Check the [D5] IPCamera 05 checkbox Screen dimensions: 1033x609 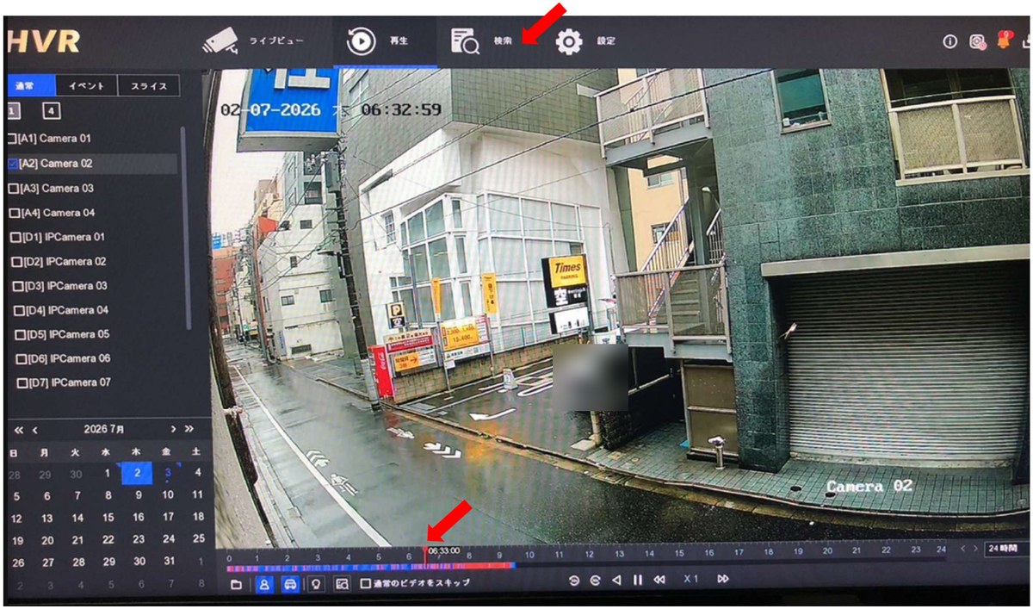[21, 334]
